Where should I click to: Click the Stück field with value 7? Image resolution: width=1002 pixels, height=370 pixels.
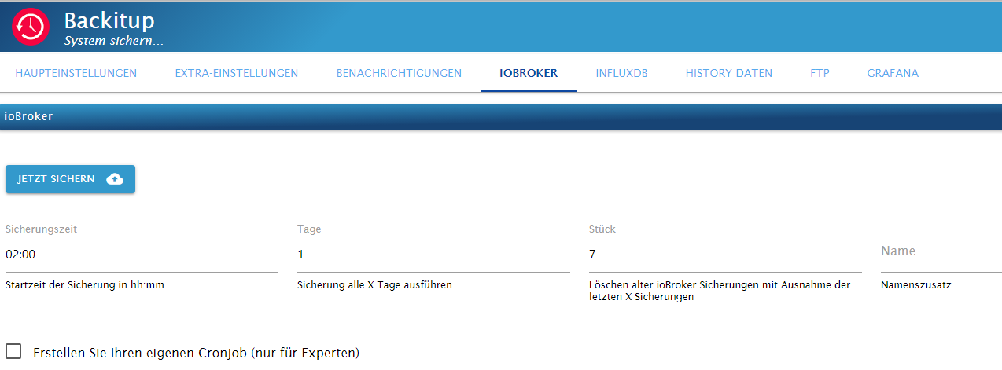pos(725,255)
